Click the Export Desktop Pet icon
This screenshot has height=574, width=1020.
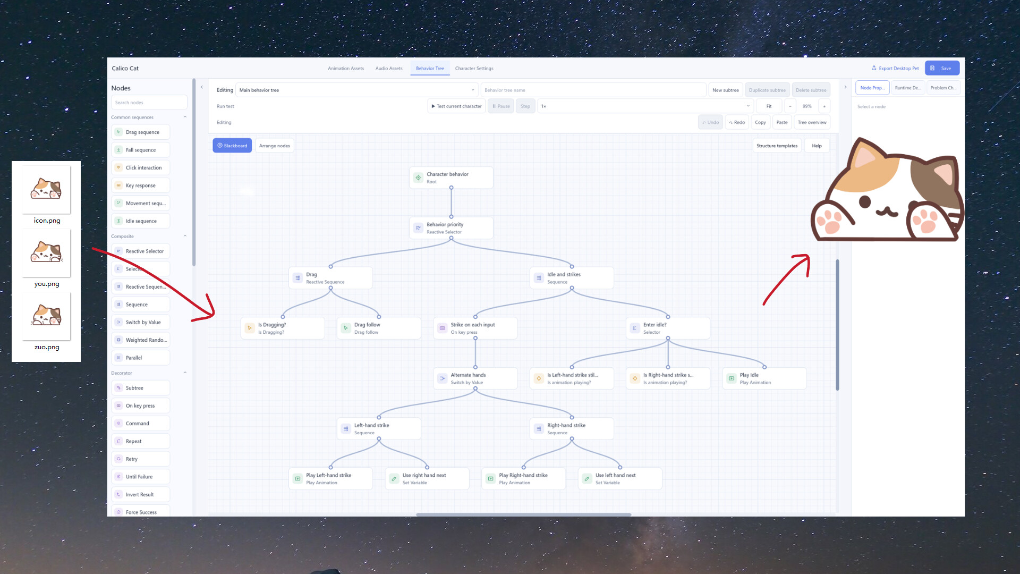tap(874, 68)
